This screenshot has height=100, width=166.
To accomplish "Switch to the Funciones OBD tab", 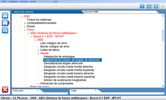I will tap(91, 12).
